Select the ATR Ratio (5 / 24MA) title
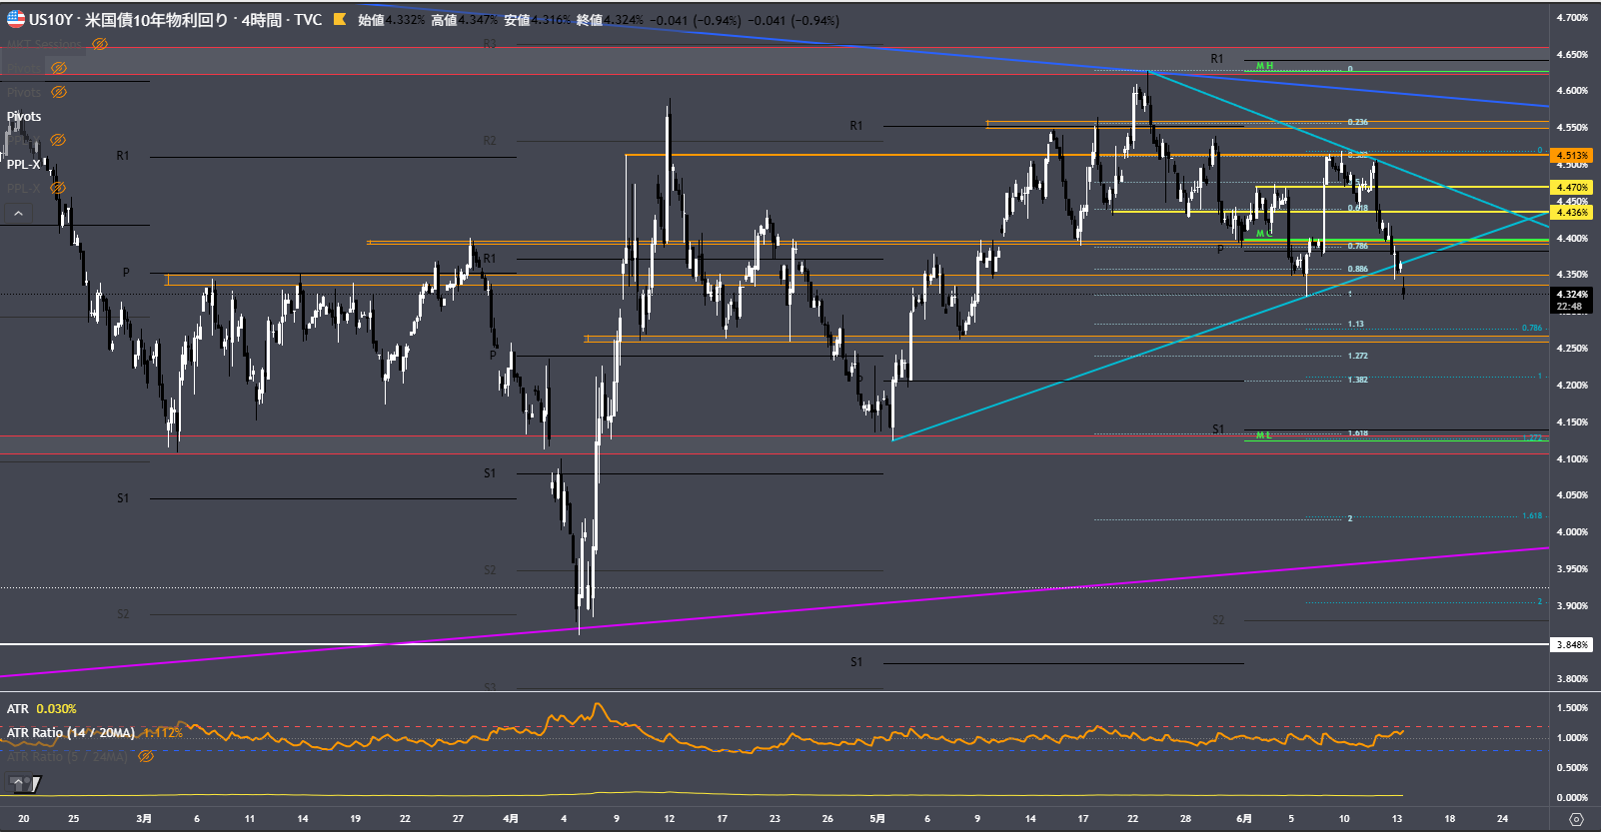The image size is (1601, 832). [x=67, y=756]
